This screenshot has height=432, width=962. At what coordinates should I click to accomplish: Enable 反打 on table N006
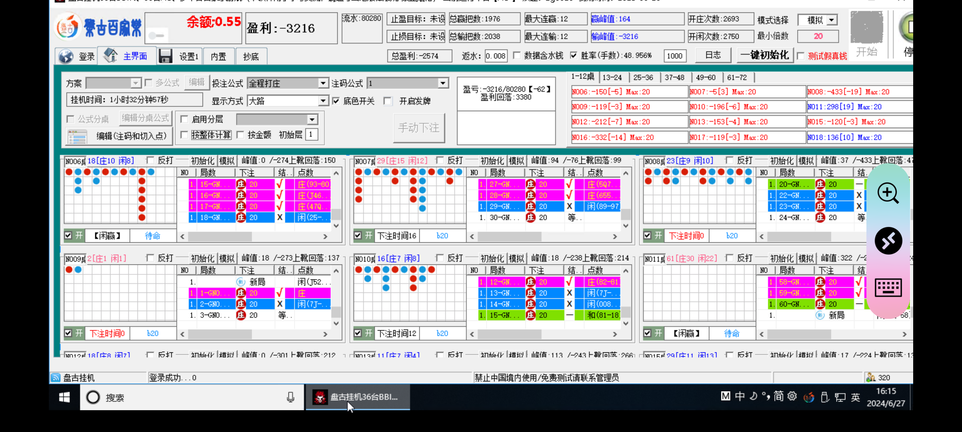[151, 160]
